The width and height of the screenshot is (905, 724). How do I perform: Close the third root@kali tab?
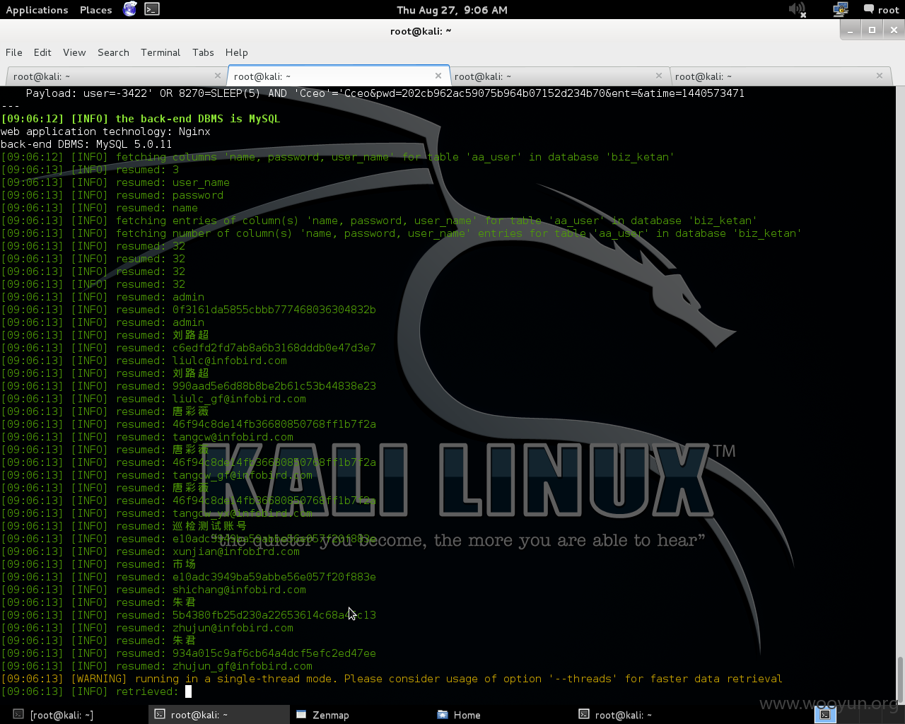pyautogui.click(x=659, y=76)
